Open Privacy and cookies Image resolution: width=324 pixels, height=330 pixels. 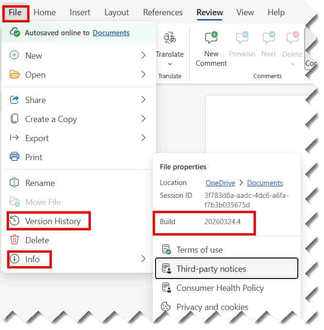point(226,307)
